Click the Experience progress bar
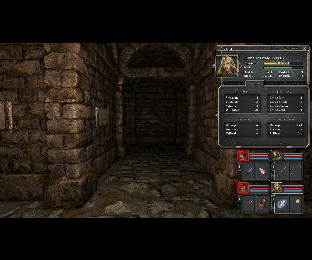Image resolution: width=312 pixels, height=260 pixels. (x=283, y=63)
